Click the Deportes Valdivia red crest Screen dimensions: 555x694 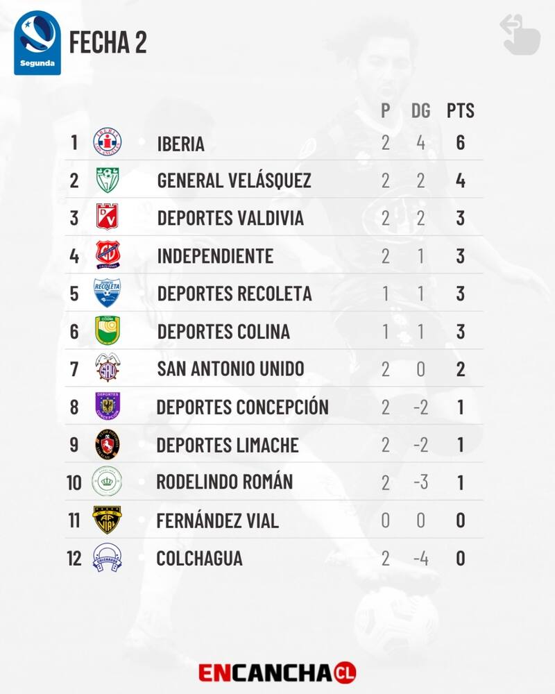[x=108, y=217]
